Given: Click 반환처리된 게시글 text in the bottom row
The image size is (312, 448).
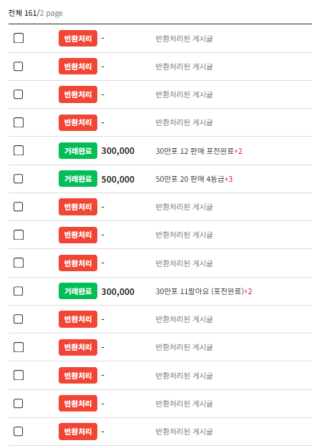Looking at the screenshot, I should pos(184,432).
